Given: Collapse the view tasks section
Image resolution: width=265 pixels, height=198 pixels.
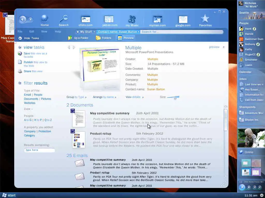Looking at the screenshot, I should click(x=20, y=47).
